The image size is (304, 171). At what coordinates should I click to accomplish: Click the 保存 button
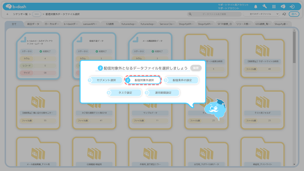(x=196, y=68)
